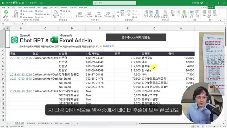Viewport: 227px width, 128px height.
Task: Open the 수식 (Formulas) ribbon tab
Action: (x=39, y=7)
